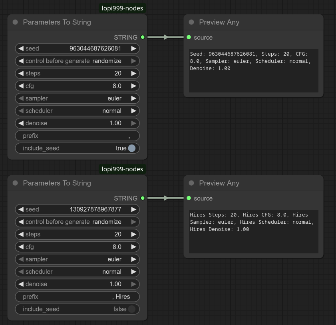Click bottom lopi999-nodes badge label

tap(122, 169)
